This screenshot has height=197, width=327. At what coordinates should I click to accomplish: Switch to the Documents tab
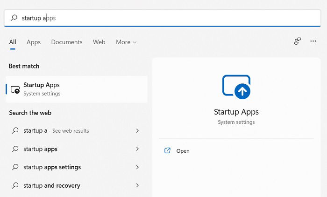click(67, 42)
